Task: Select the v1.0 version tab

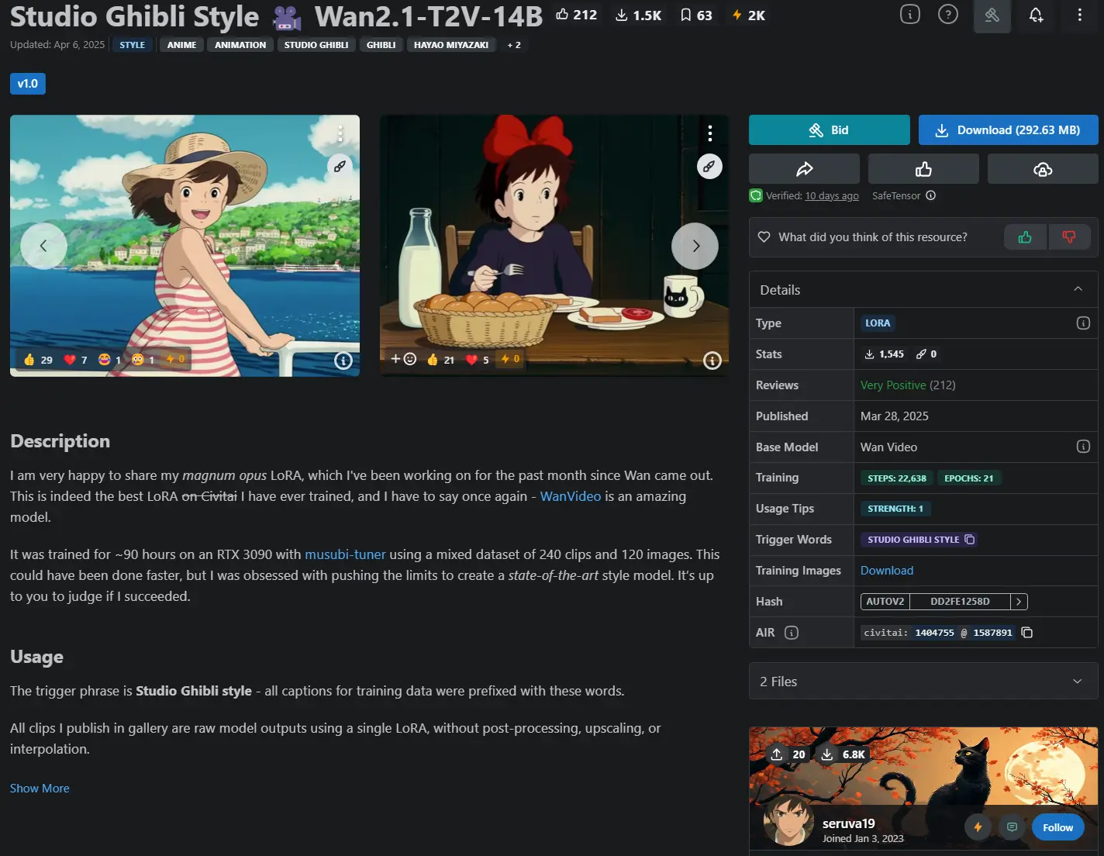Action: click(x=28, y=84)
